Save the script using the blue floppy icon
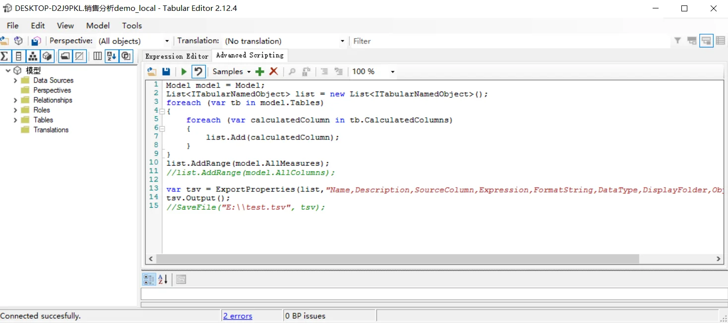Image resolution: width=728 pixels, height=323 pixels. tap(166, 72)
